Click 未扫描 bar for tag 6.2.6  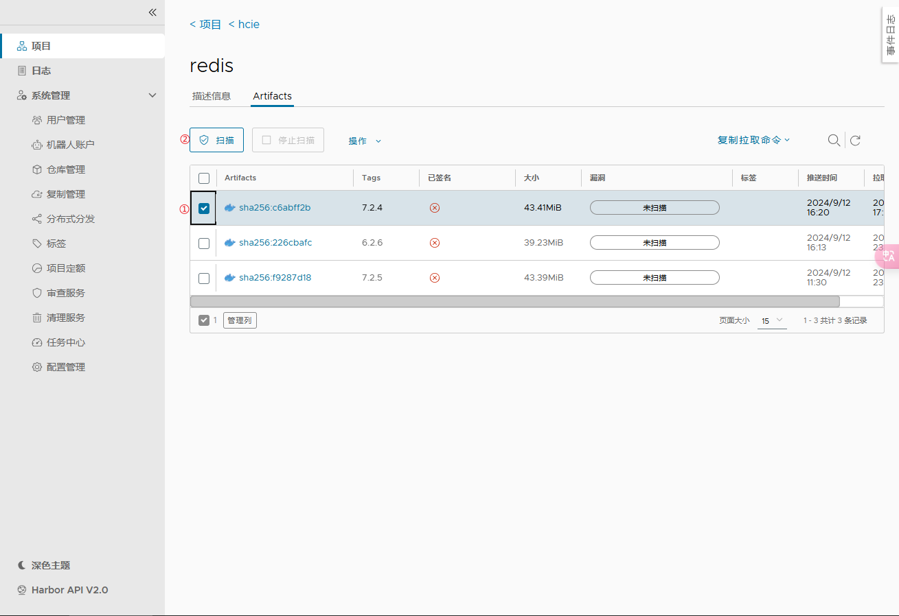click(655, 243)
